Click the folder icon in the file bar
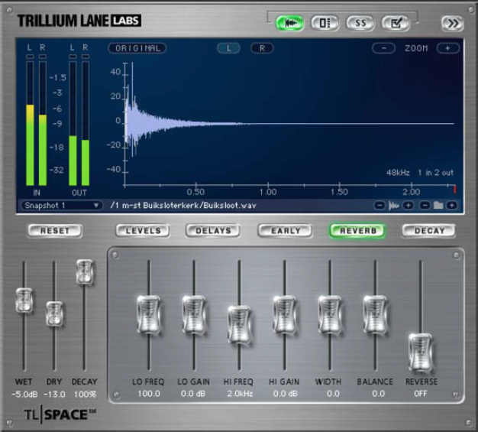The height and width of the screenshot is (432, 478). [x=438, y=206]
